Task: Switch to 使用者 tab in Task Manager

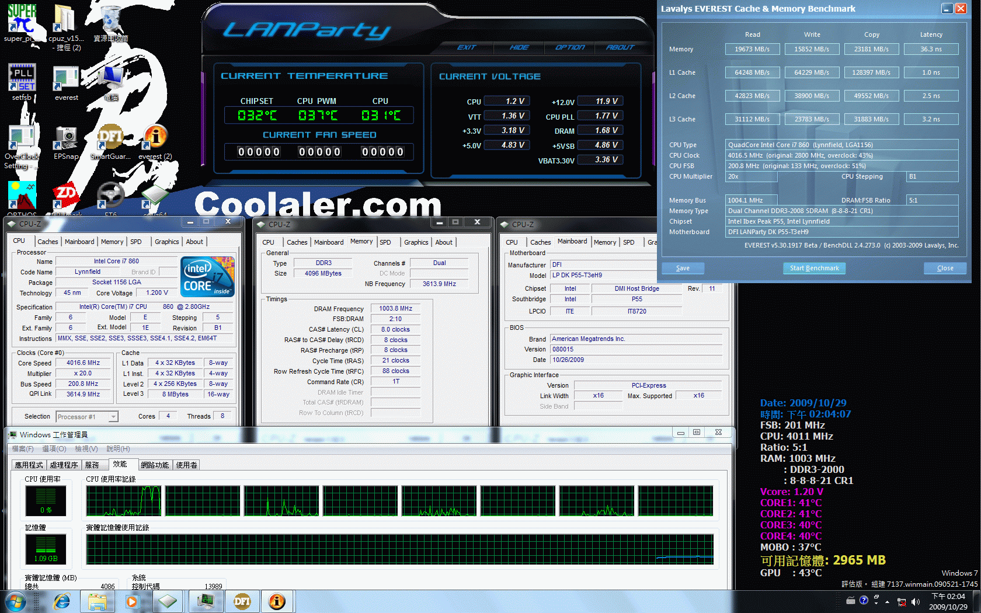Action: coord(187,465)
